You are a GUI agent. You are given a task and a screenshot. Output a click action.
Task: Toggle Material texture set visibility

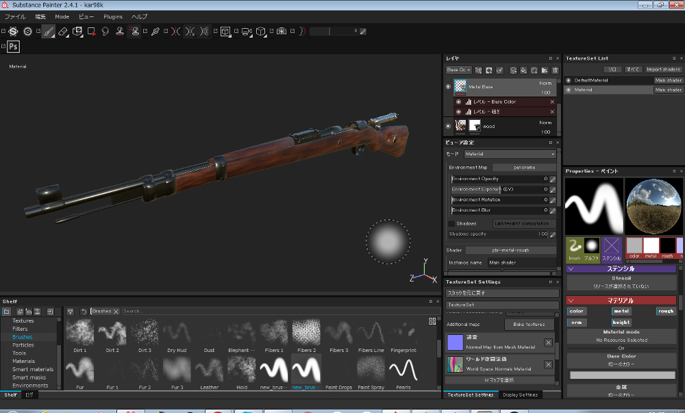pos(569,90)
